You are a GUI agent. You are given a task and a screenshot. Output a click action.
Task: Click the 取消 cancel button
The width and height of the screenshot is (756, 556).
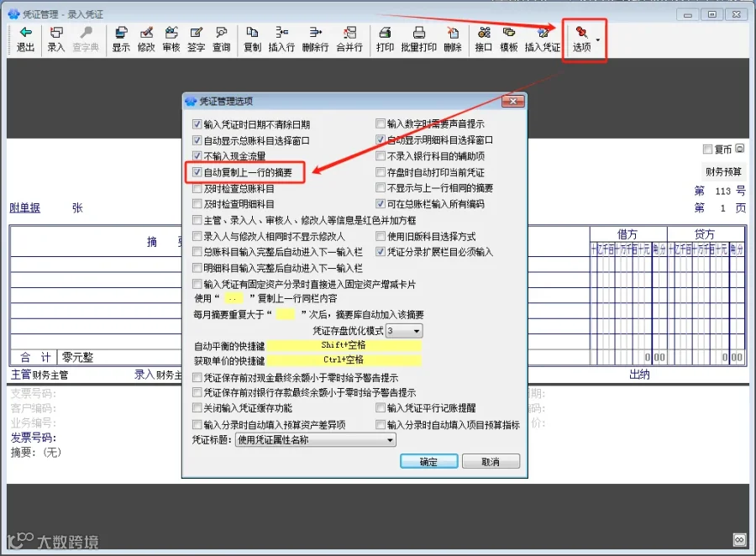(x=491, y=461)
